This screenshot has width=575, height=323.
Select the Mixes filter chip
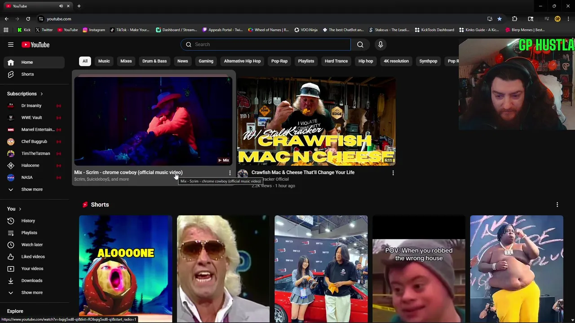tap(126, 61)
